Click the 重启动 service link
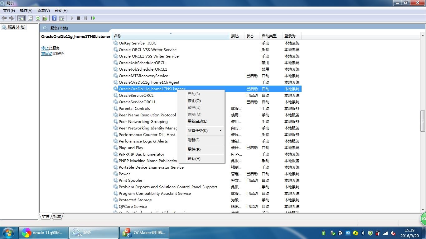The image size is (426, 239). point(47,54)
